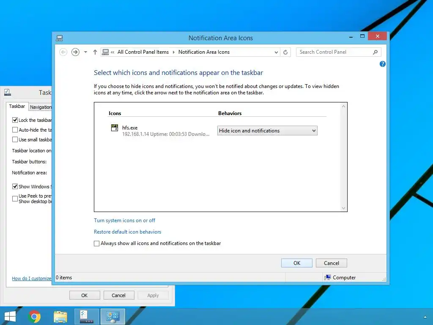The width and height of the screenshot is (433, 325).
Task: Enable Use small taskbar buttons checkbox
Action: pyautogui.click(x=15, y=140)
